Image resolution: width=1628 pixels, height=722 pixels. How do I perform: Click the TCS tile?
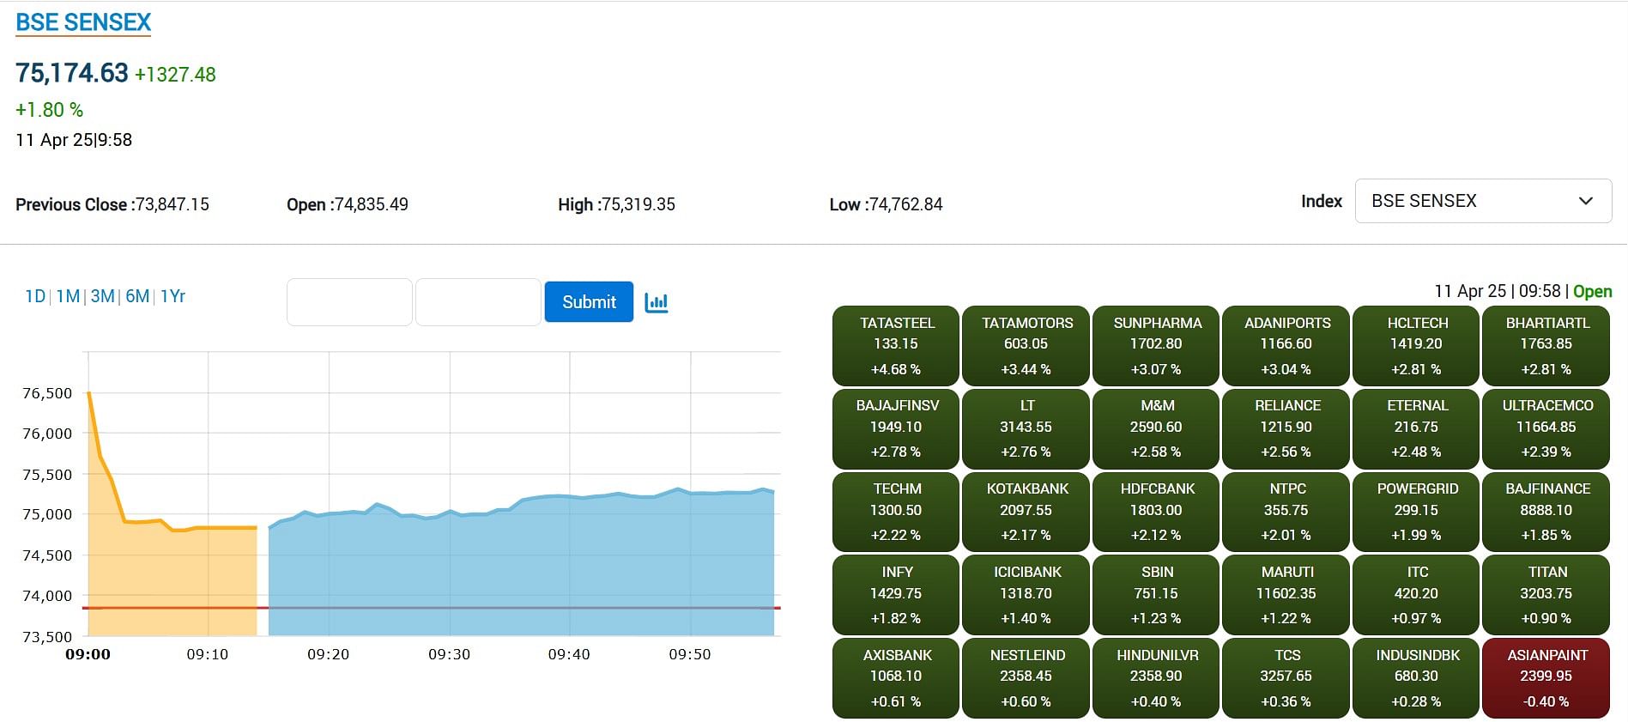click(1286, 678)
